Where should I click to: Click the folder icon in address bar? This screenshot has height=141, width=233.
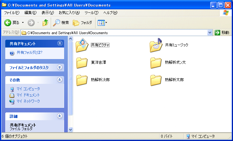pos(24,33)
